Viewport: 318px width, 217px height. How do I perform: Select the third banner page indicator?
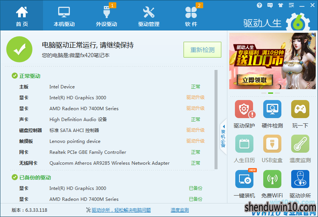(278, 93)
